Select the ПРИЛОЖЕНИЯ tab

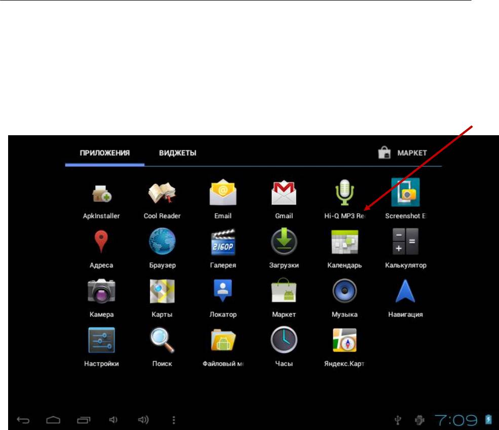pyautogui.click(x=105, y=153)
